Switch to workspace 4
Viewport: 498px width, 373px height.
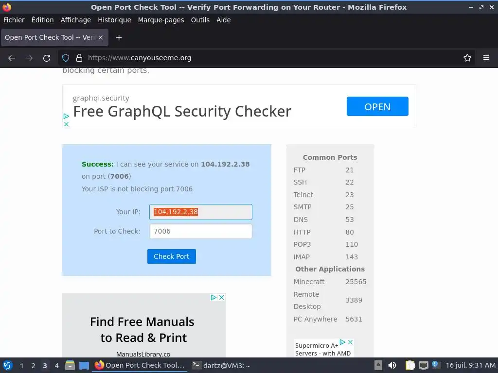pyautogui.click(x=56, y=366)
